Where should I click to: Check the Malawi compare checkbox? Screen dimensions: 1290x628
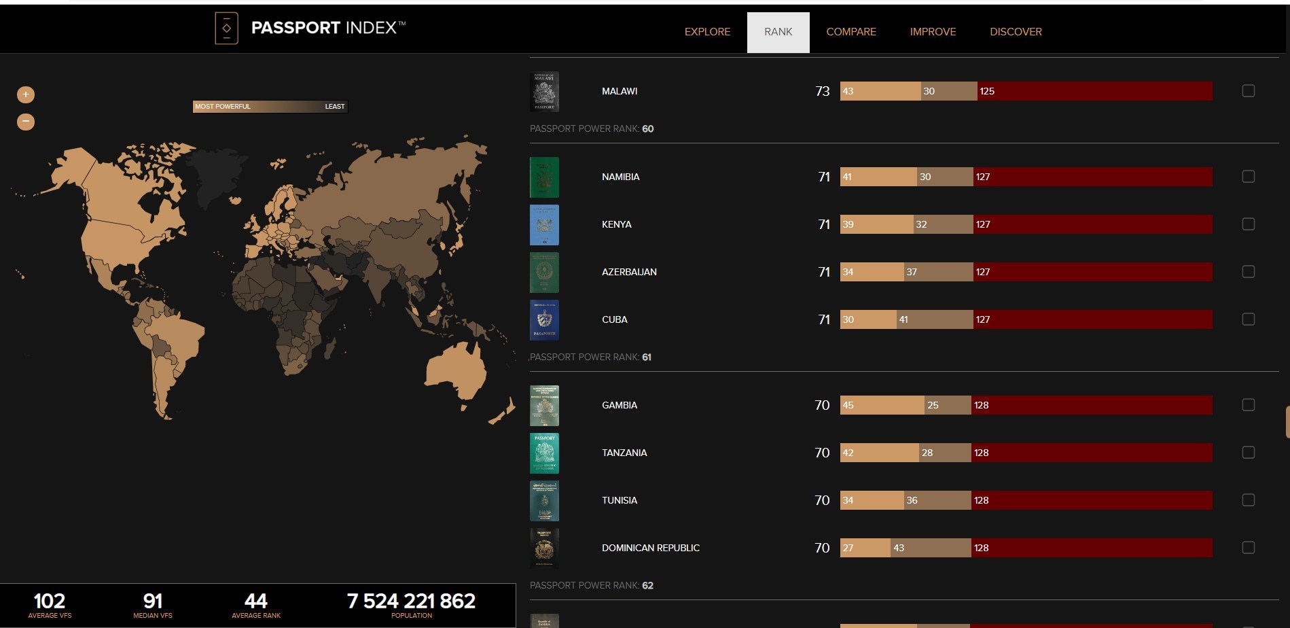click(x=1249, y=90)
